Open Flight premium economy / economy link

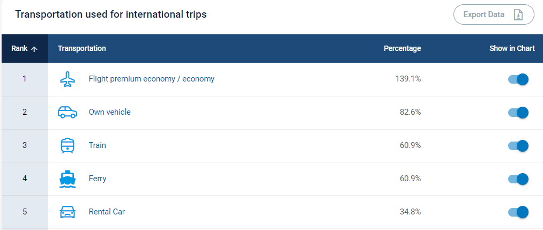151,79
